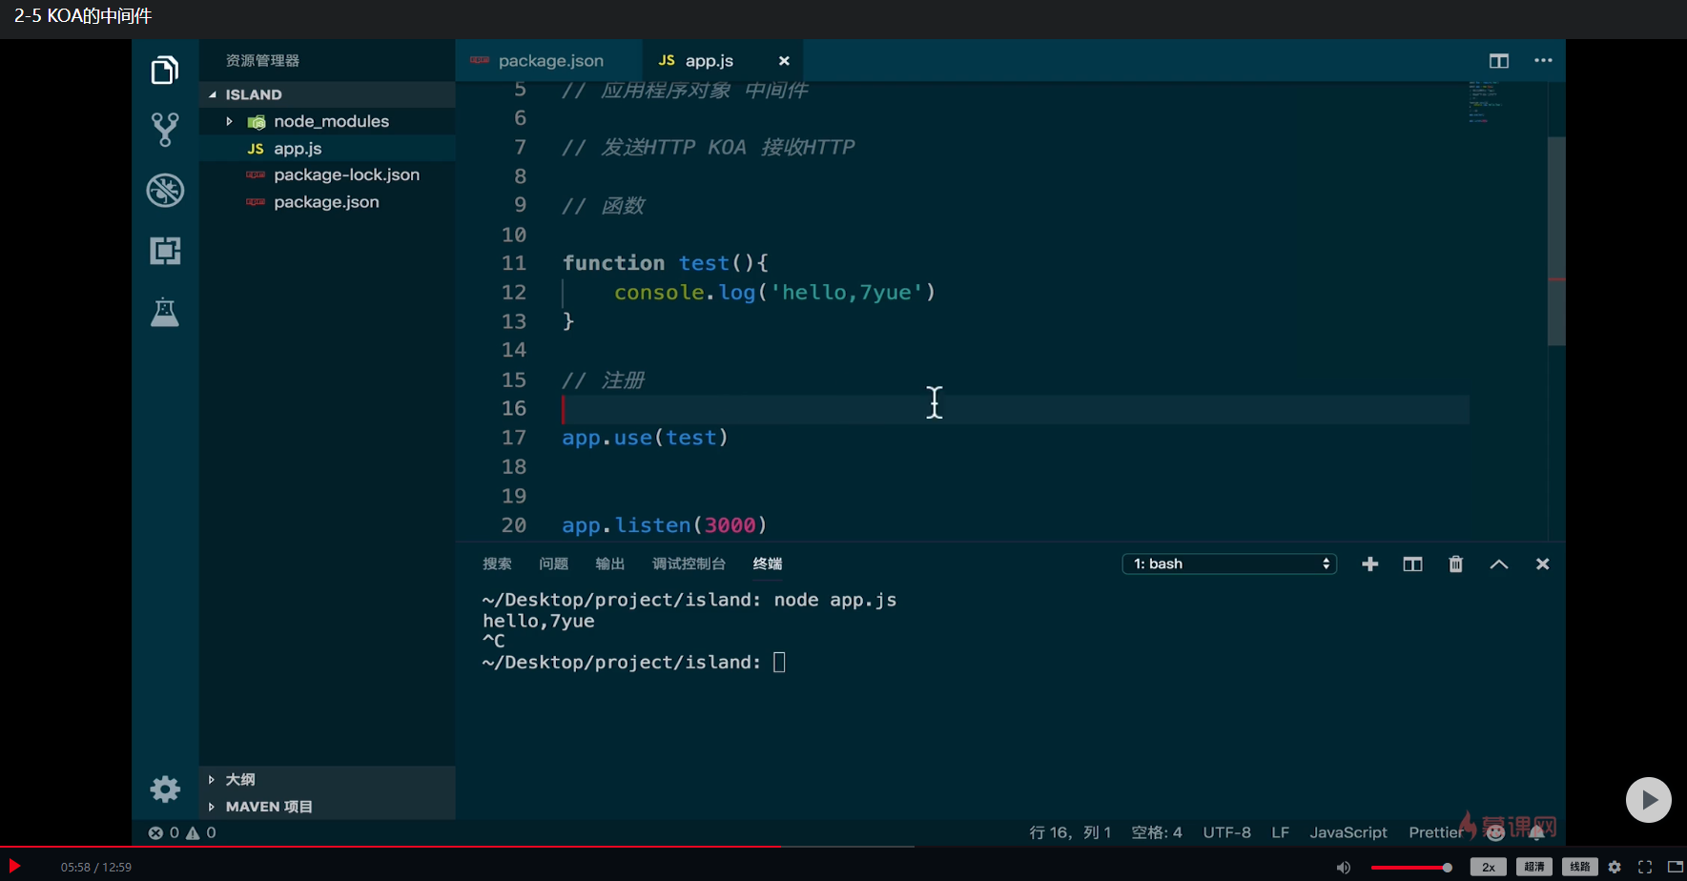This screenshot has height=881, width=1687.
Task: Click the editor's vertical scrollbar
Action: coord(1556,241)
